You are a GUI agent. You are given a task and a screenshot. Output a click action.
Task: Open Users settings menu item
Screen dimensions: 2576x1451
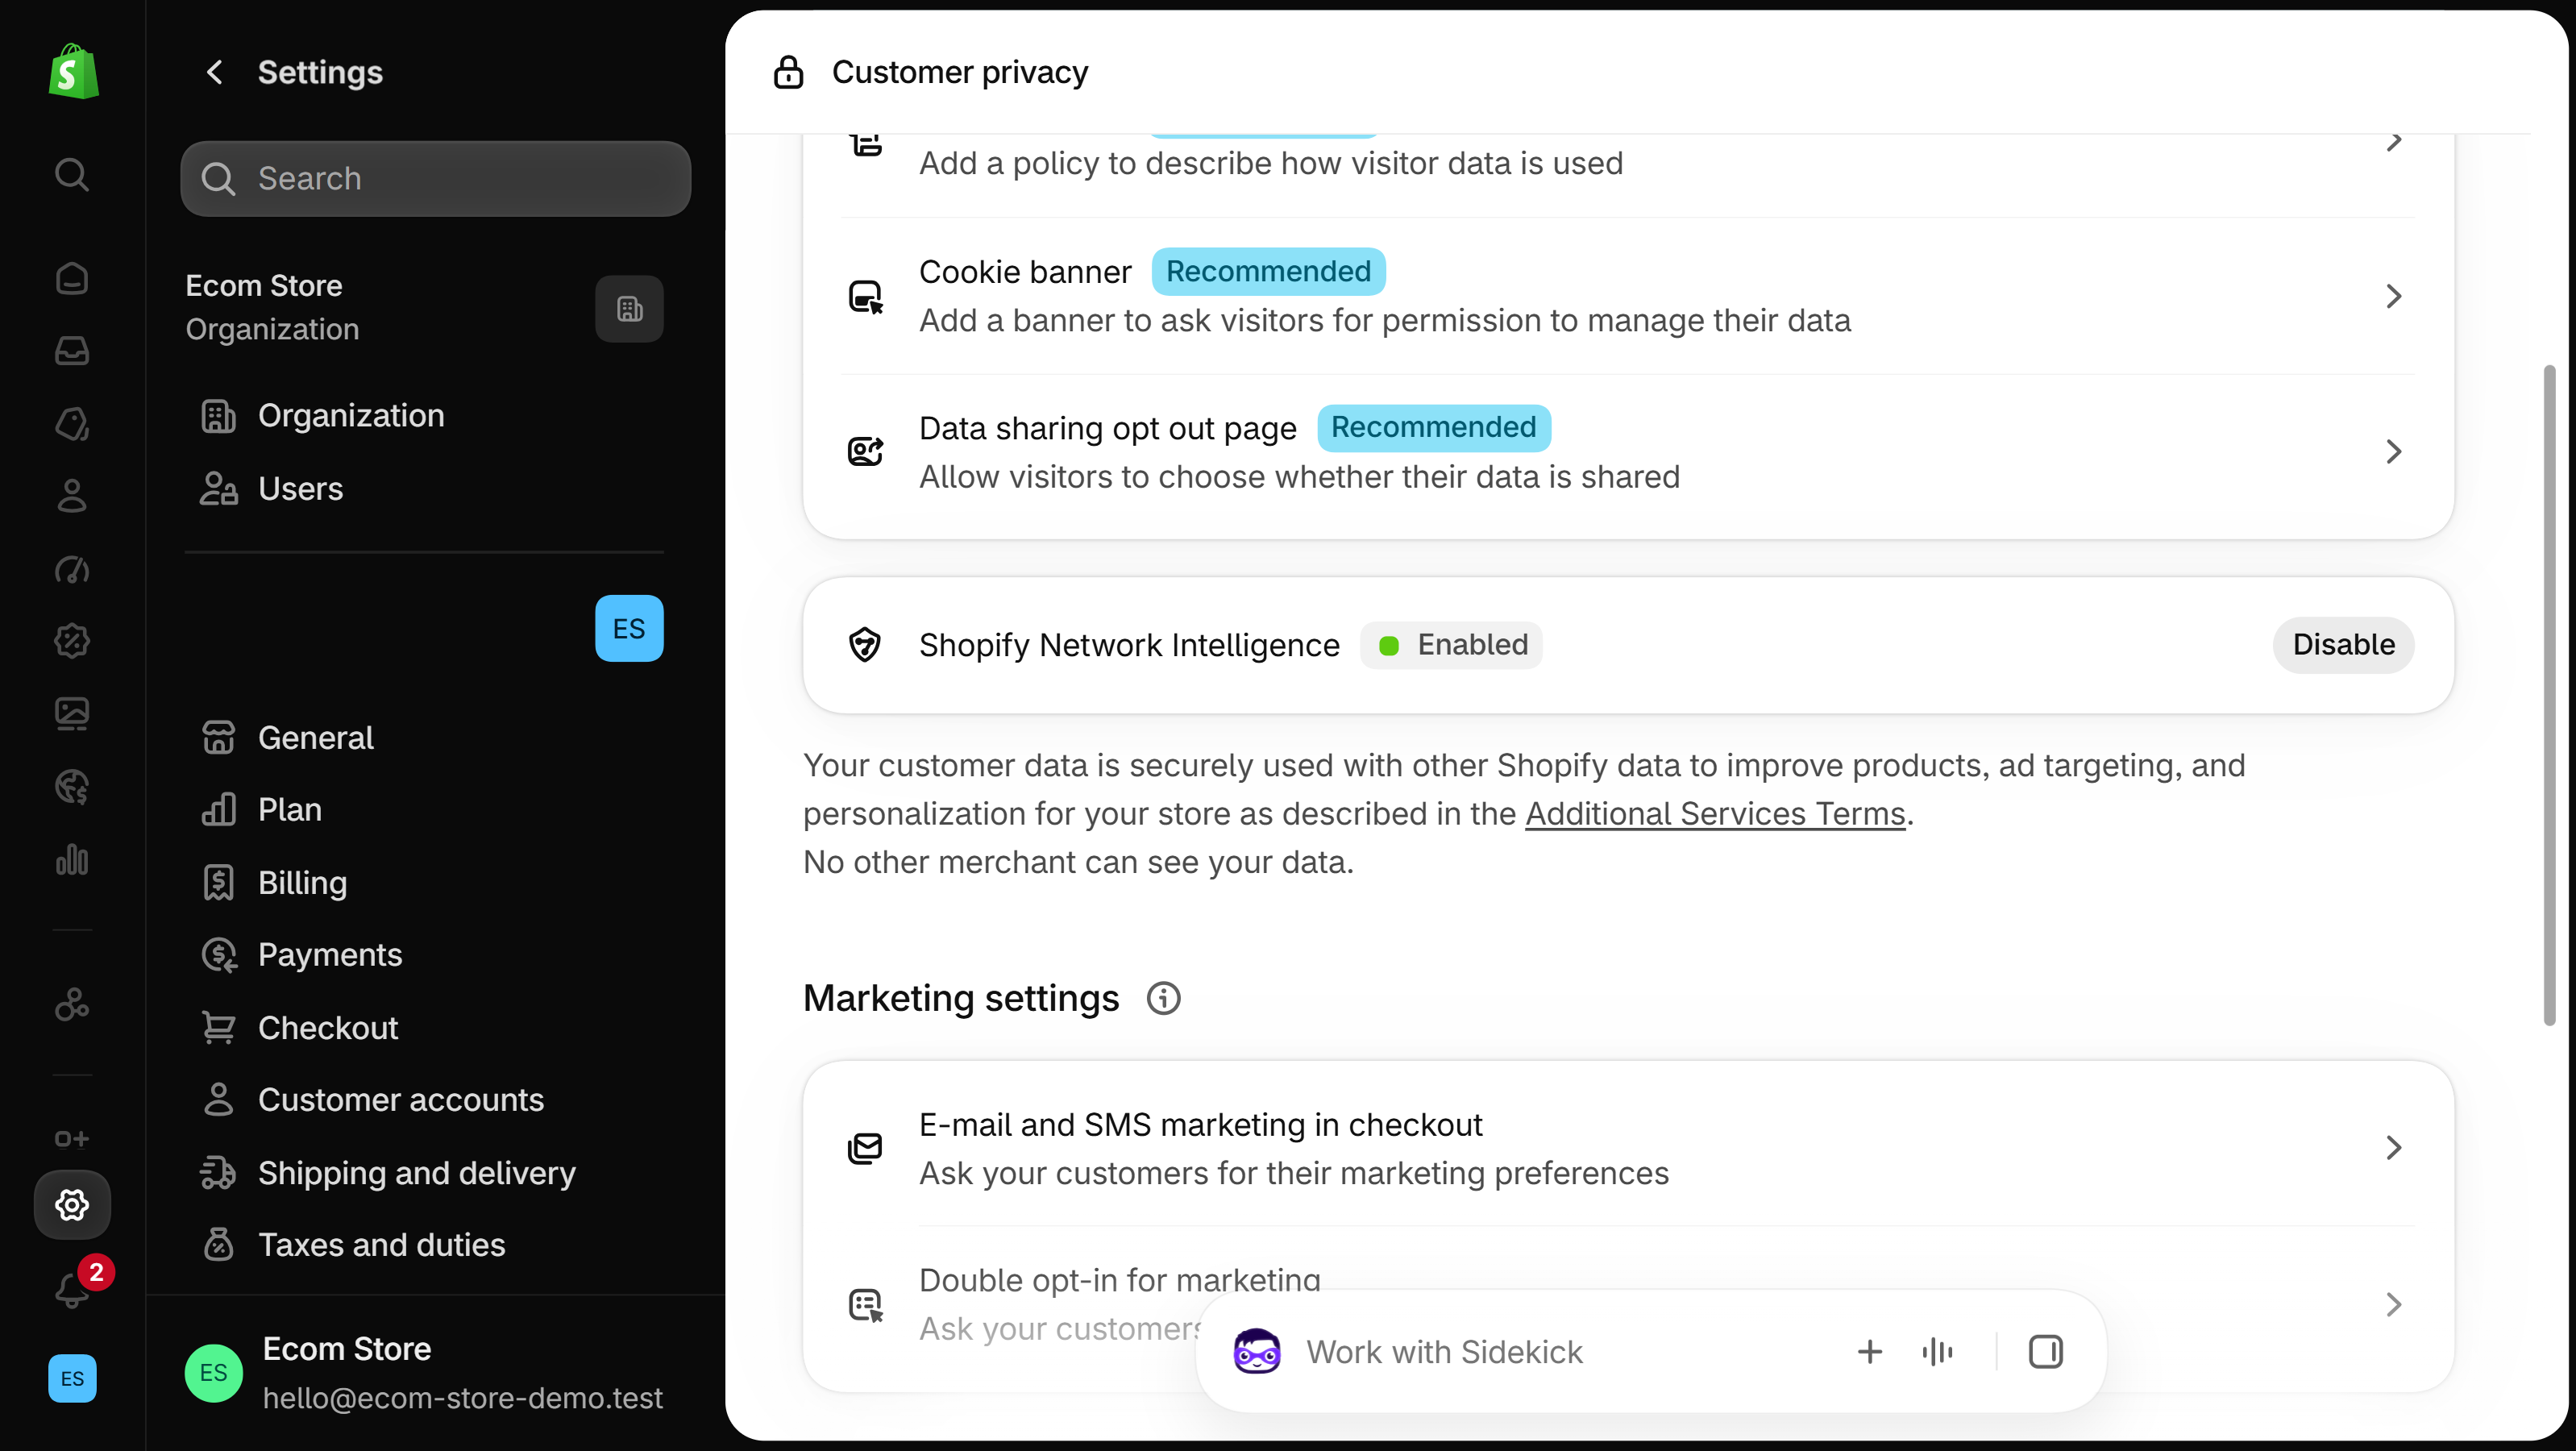424,489
